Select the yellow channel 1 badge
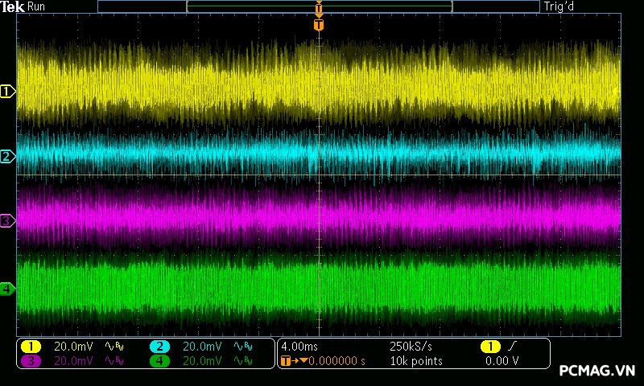This screenshot has height=386, width=644. pos(31,346)
